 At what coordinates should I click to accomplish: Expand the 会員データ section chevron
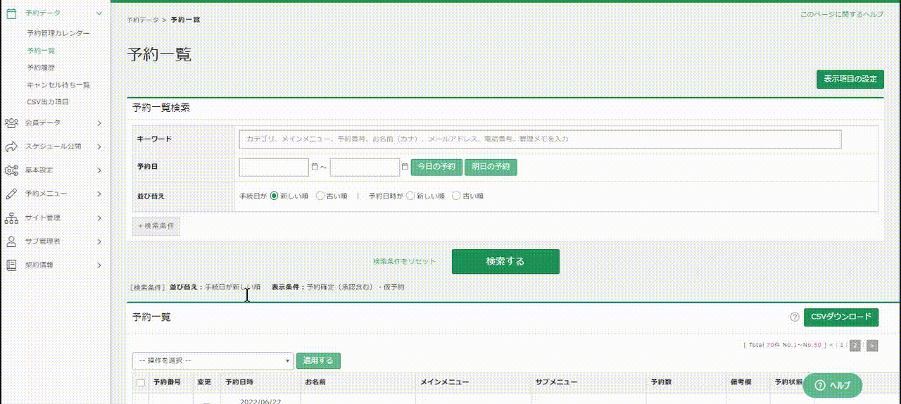99,123
